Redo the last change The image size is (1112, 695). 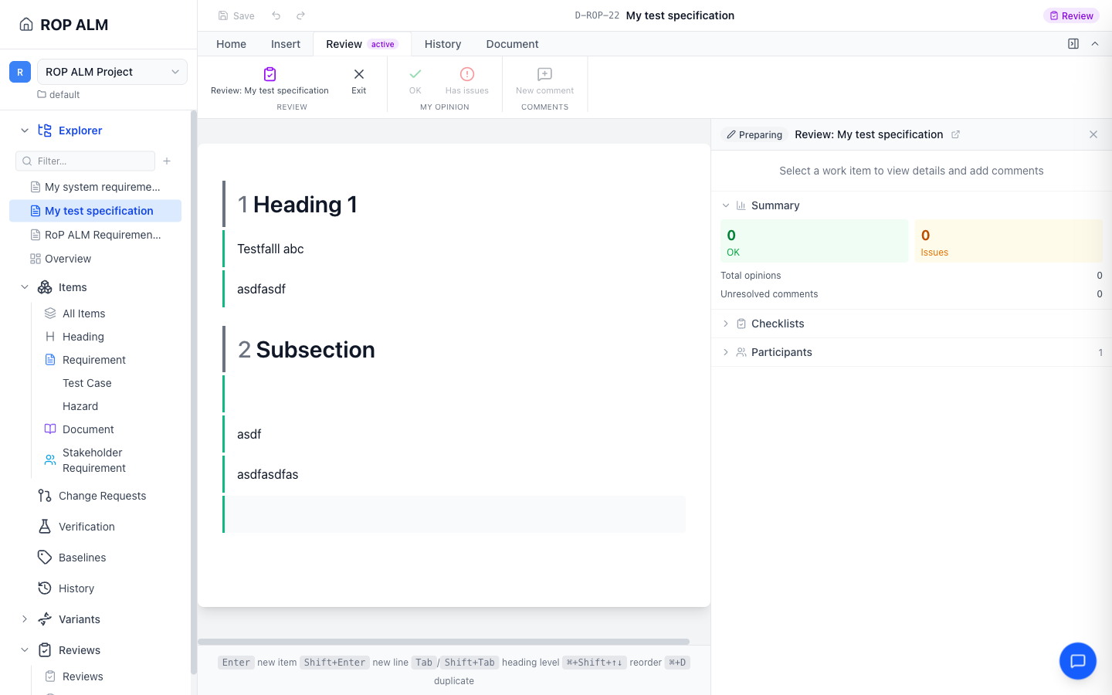point(301,15)
